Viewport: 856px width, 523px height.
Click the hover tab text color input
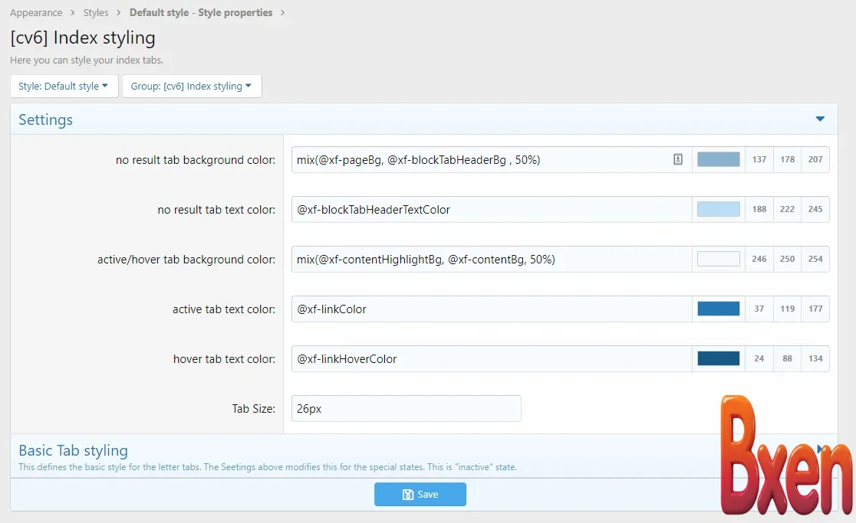point(491,358)
